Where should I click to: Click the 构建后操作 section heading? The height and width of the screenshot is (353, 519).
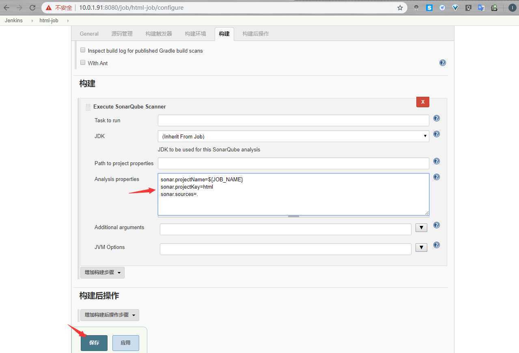pos(99,296)
